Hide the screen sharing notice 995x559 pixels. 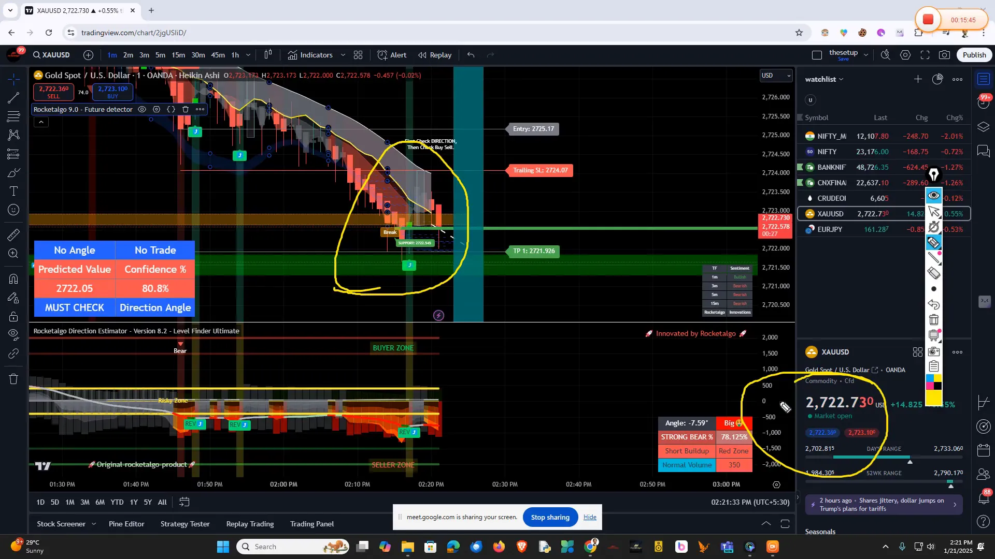click(590, 517)
